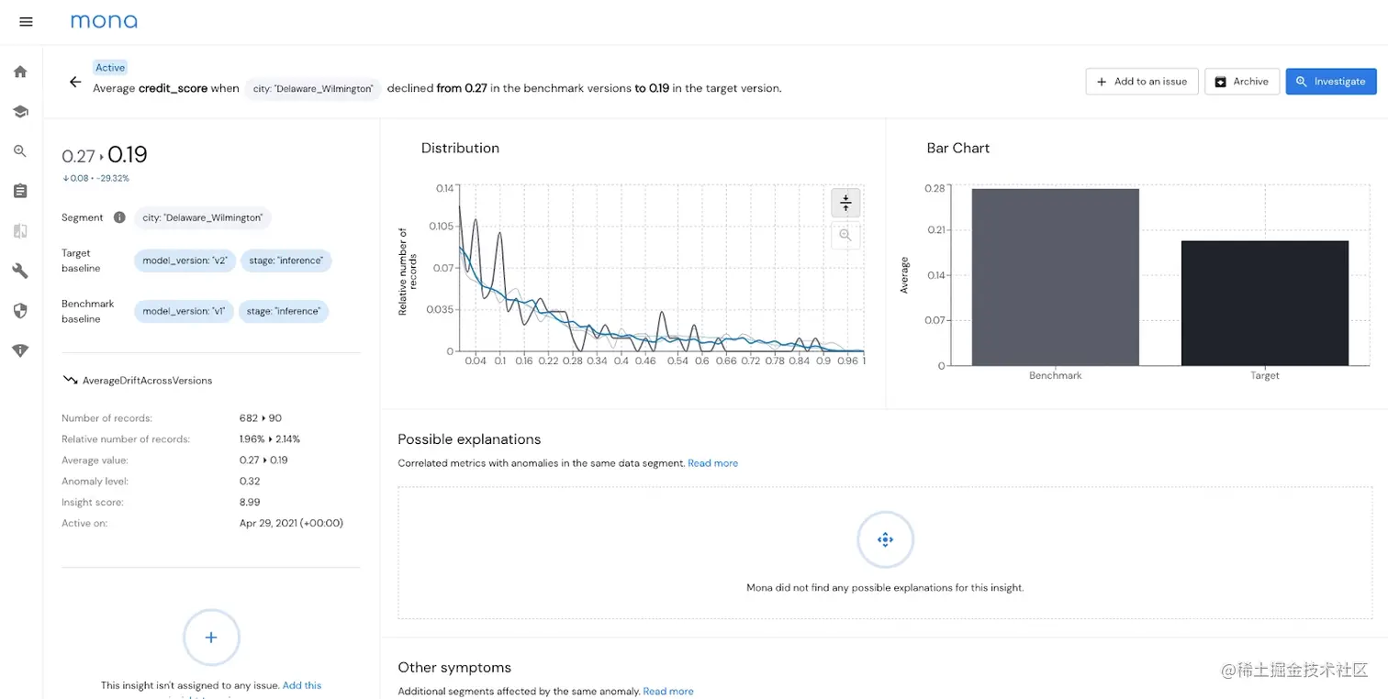Click the model_version "v2" target baseline chip

click(x=185, y=261)
